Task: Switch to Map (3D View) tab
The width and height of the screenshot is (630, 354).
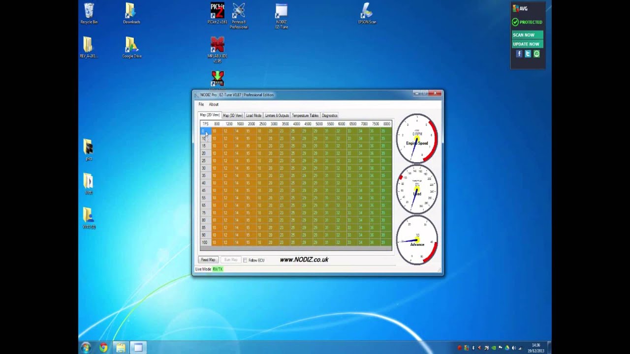Action: click(232, 116)
